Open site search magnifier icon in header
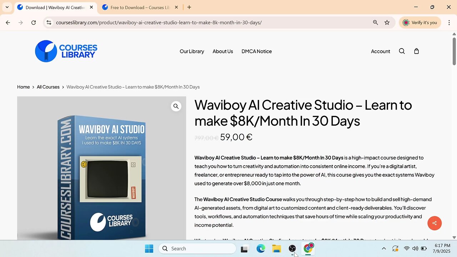 tap(402, 51)
